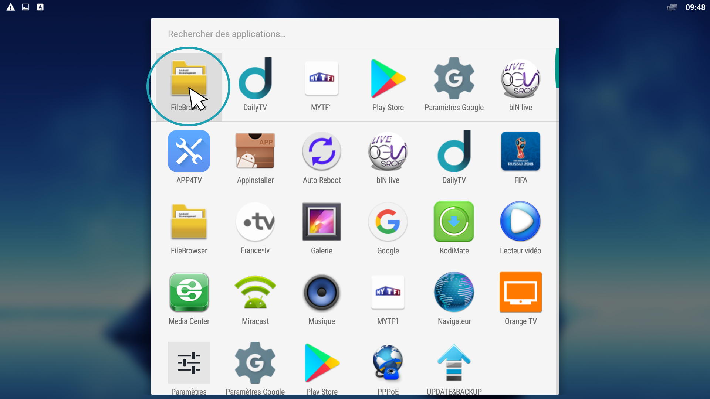Click the Rechercher des applications search field
This screenshot has height=399, width=710.
coord(355,34)
